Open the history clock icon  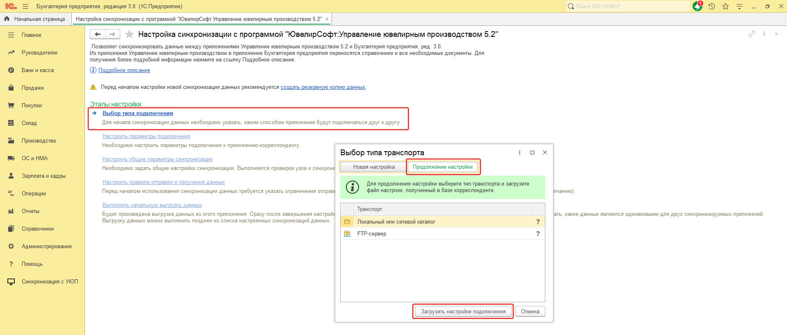[712, 6]
